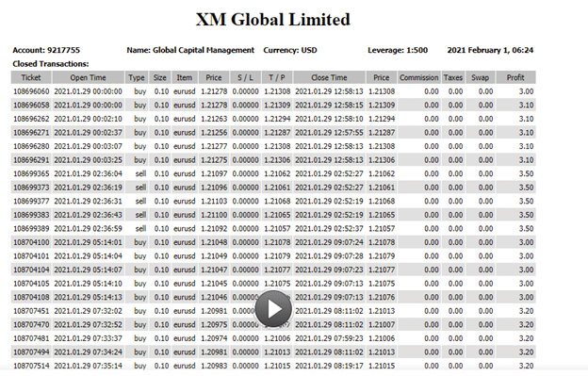This screenshot has width=588, height=376.
Task: Click T/P value 1.21309
Action: pyautogui.click(x=277, y=106)
